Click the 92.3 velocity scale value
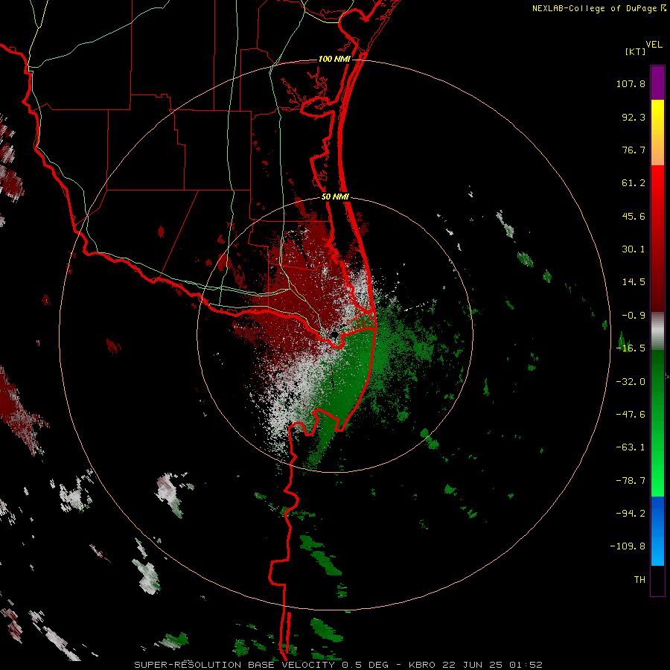 [x=634, y=117]
